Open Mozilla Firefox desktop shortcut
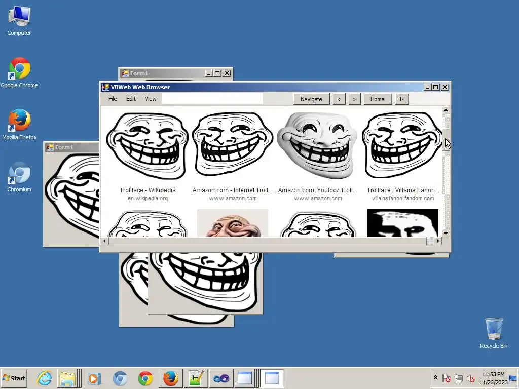 click(19, 125)
